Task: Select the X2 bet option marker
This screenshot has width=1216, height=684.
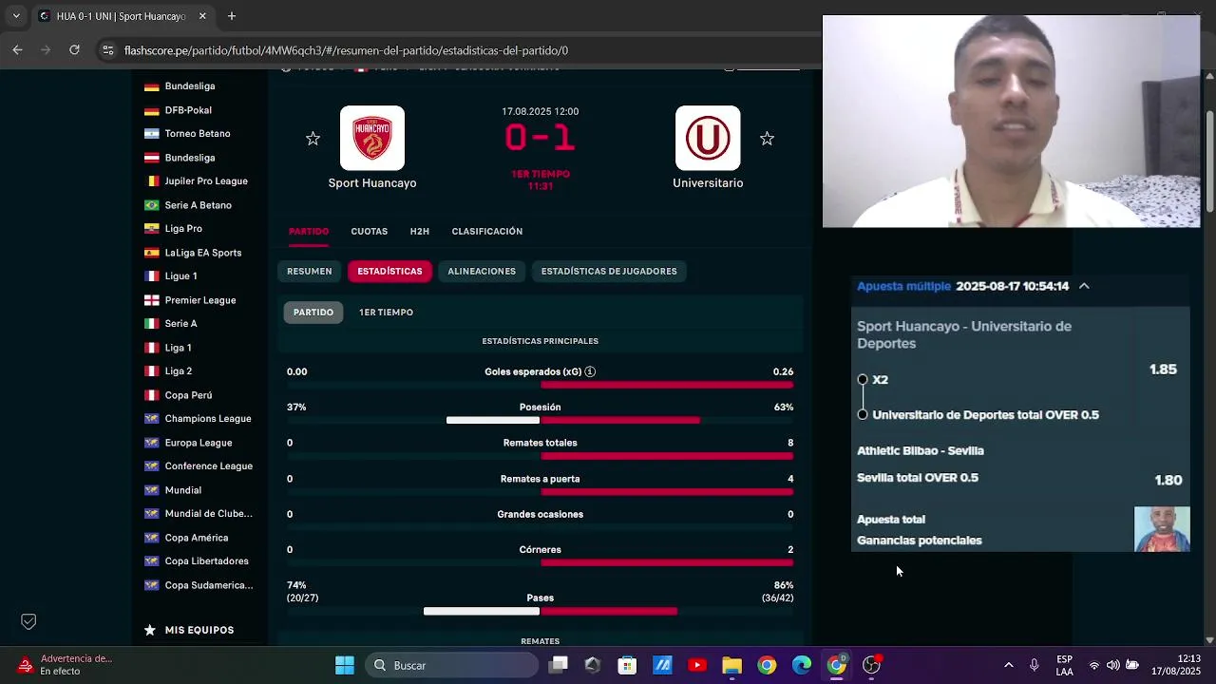Action: point(863,380)
